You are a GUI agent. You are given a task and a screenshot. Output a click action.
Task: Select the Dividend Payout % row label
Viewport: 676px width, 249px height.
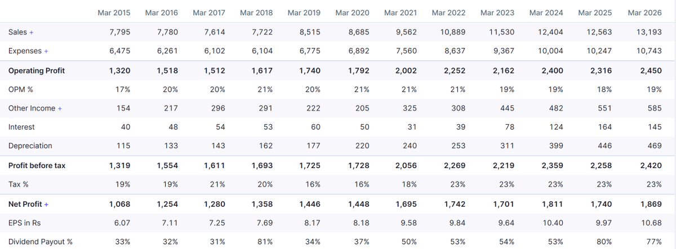[x=41, y=242]
